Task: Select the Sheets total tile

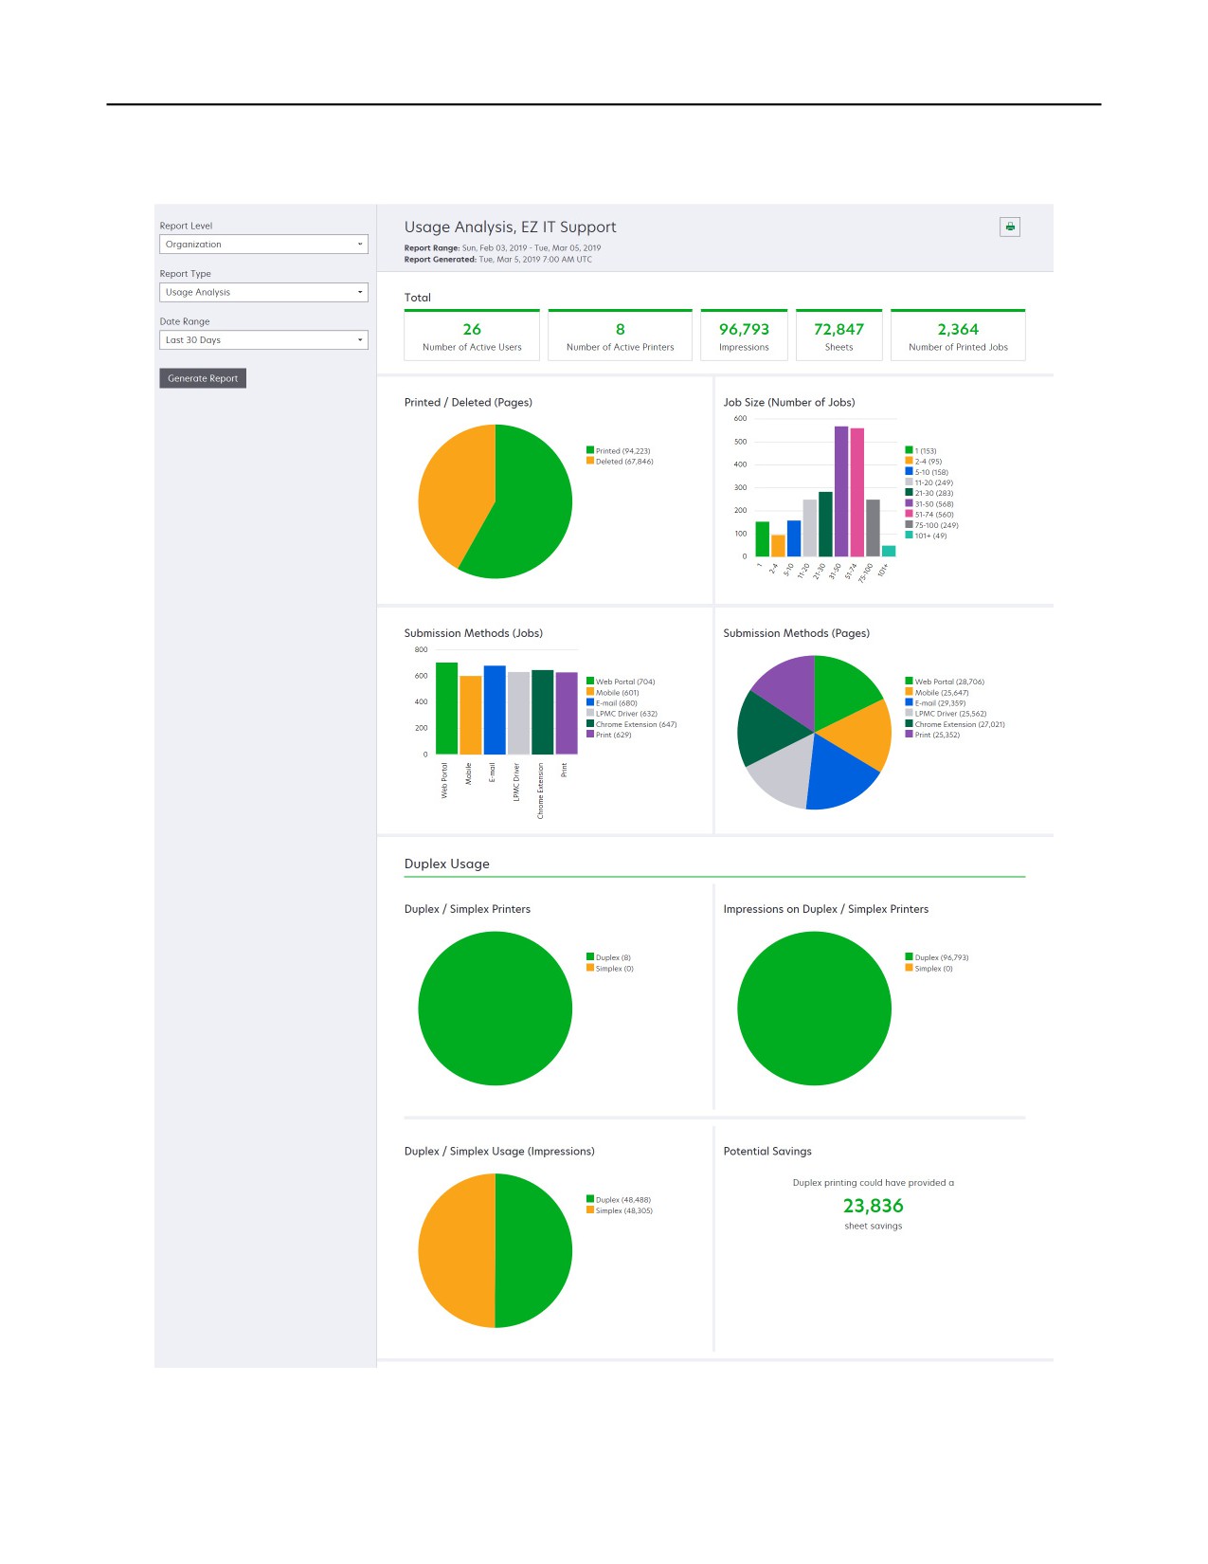Action: [839, 336]
